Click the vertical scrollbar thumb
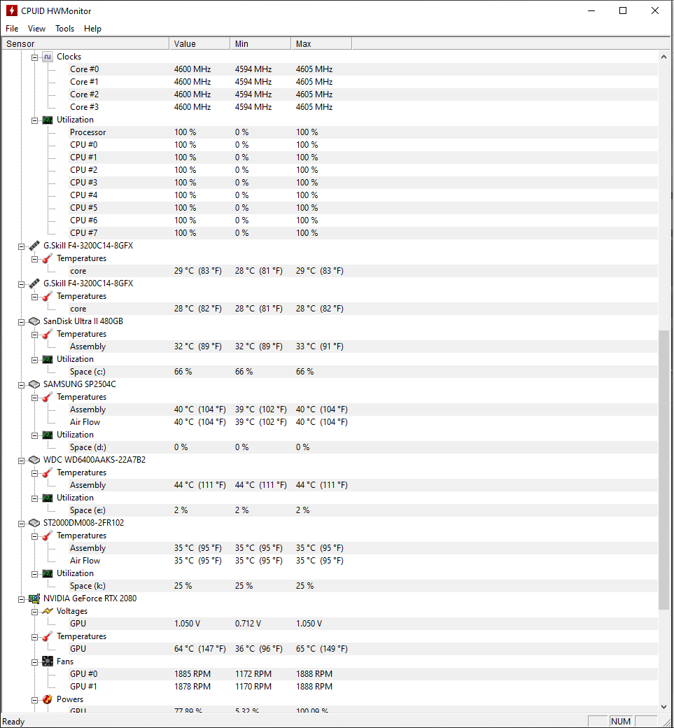 click(x=664, y=470)
